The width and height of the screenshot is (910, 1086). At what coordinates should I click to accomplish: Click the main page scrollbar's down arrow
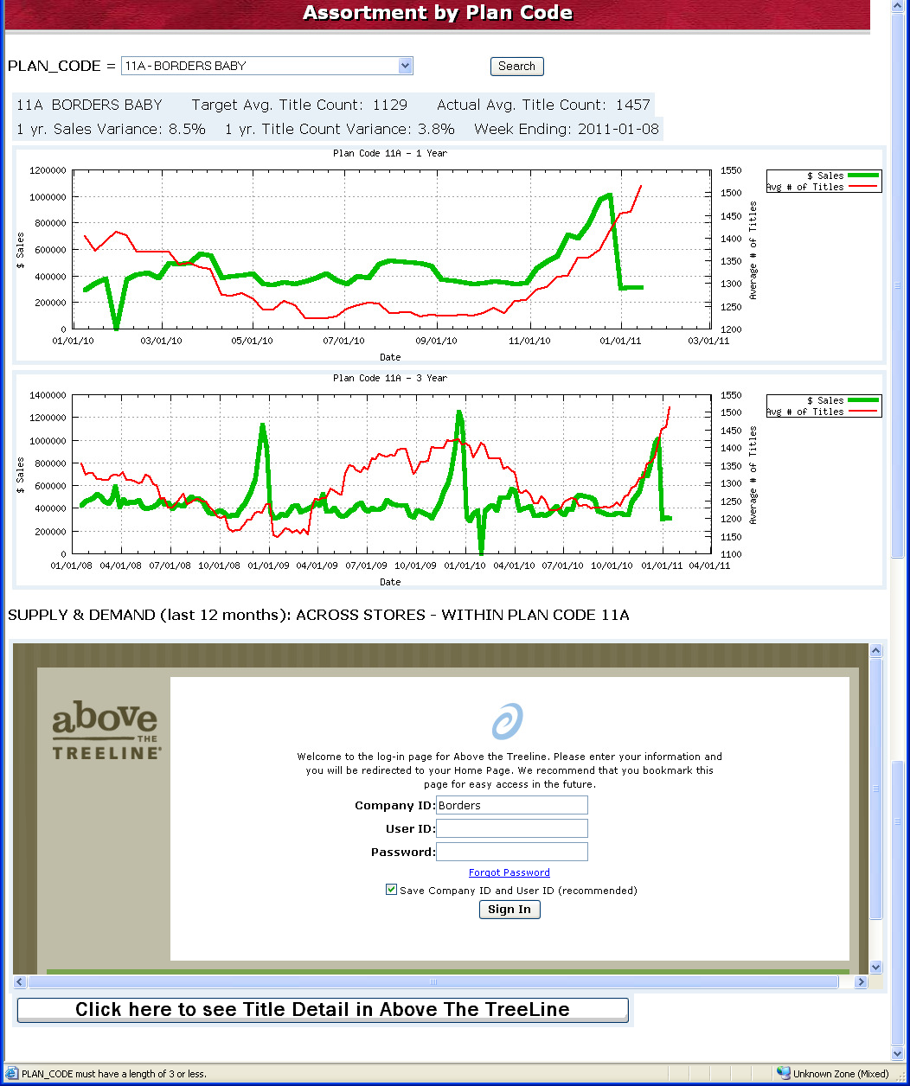click(x=898, y=1053)
